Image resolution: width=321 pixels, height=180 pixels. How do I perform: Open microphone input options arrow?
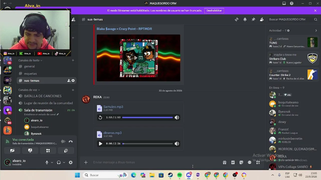pyautogui.click(x=52, y=162)
